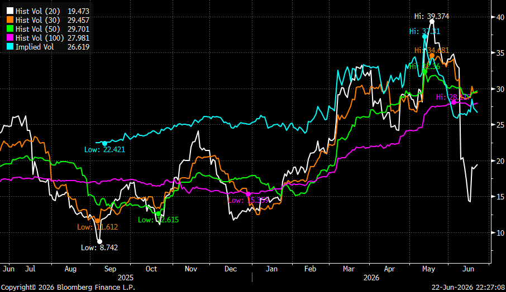Click the Nov label on the time axis

pyautogui.click(x=190, y=269)
